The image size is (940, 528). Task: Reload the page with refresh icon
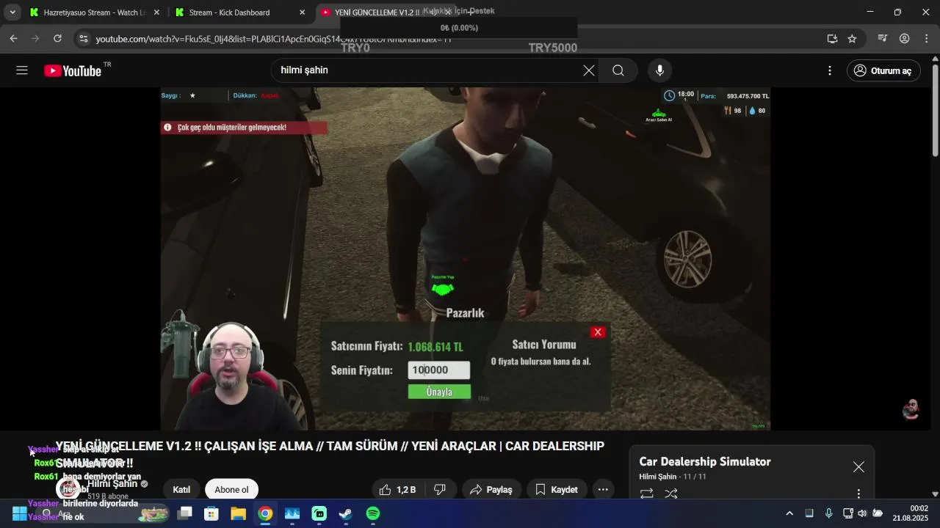57,38
